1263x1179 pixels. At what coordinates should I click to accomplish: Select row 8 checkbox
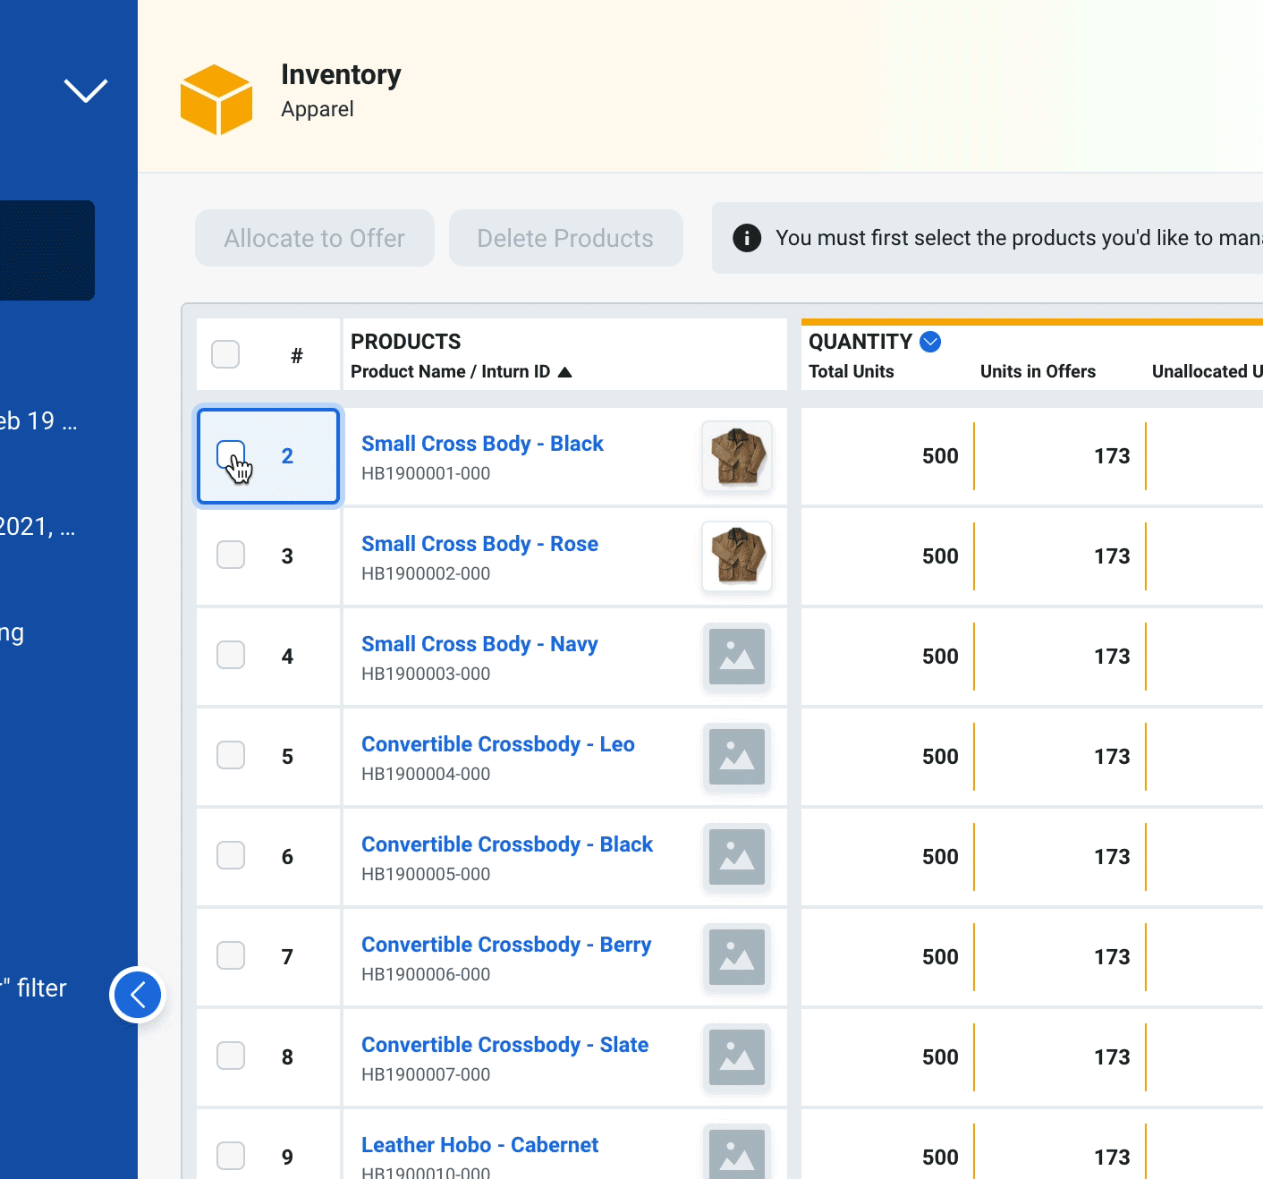point(231,1056)
